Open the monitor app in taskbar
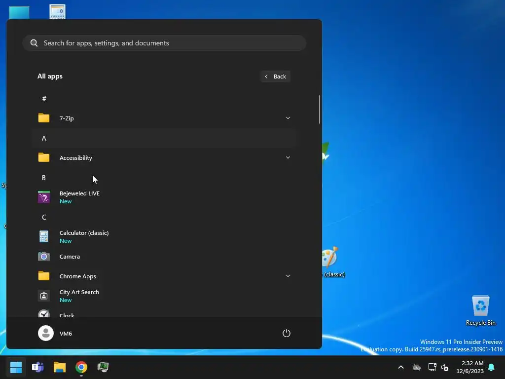The image size is (505, 379). [x=103, y=367]
